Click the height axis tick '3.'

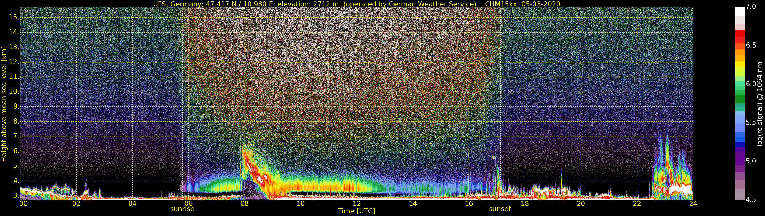coord(16,196)
